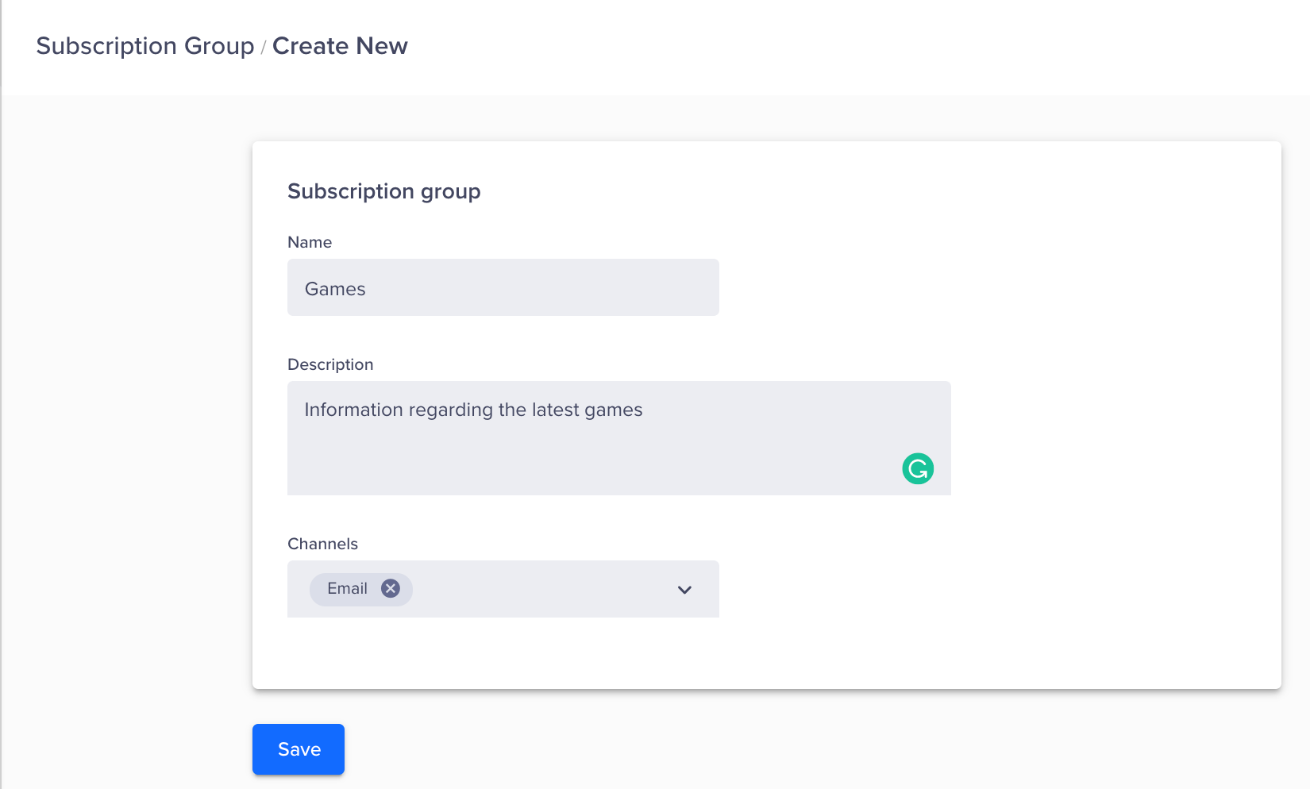
Task: Remove the Email channel chip
Action: click(390, 588)
